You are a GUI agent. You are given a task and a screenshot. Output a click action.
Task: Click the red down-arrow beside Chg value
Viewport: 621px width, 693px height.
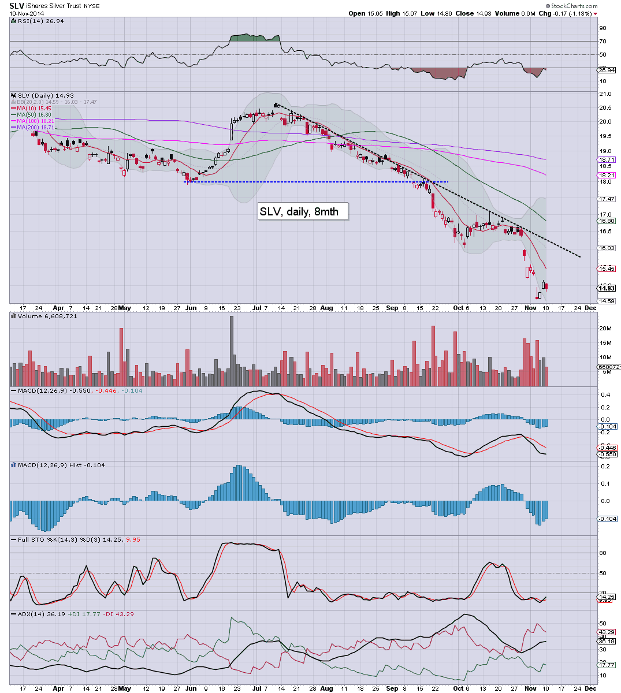coord(596,13)
